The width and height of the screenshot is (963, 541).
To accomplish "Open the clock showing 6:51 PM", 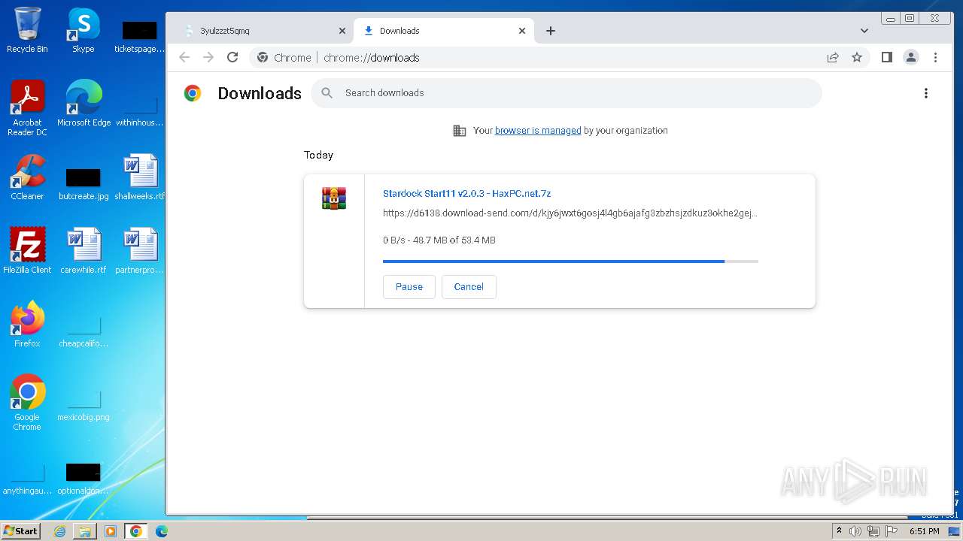I will (925, 531).
